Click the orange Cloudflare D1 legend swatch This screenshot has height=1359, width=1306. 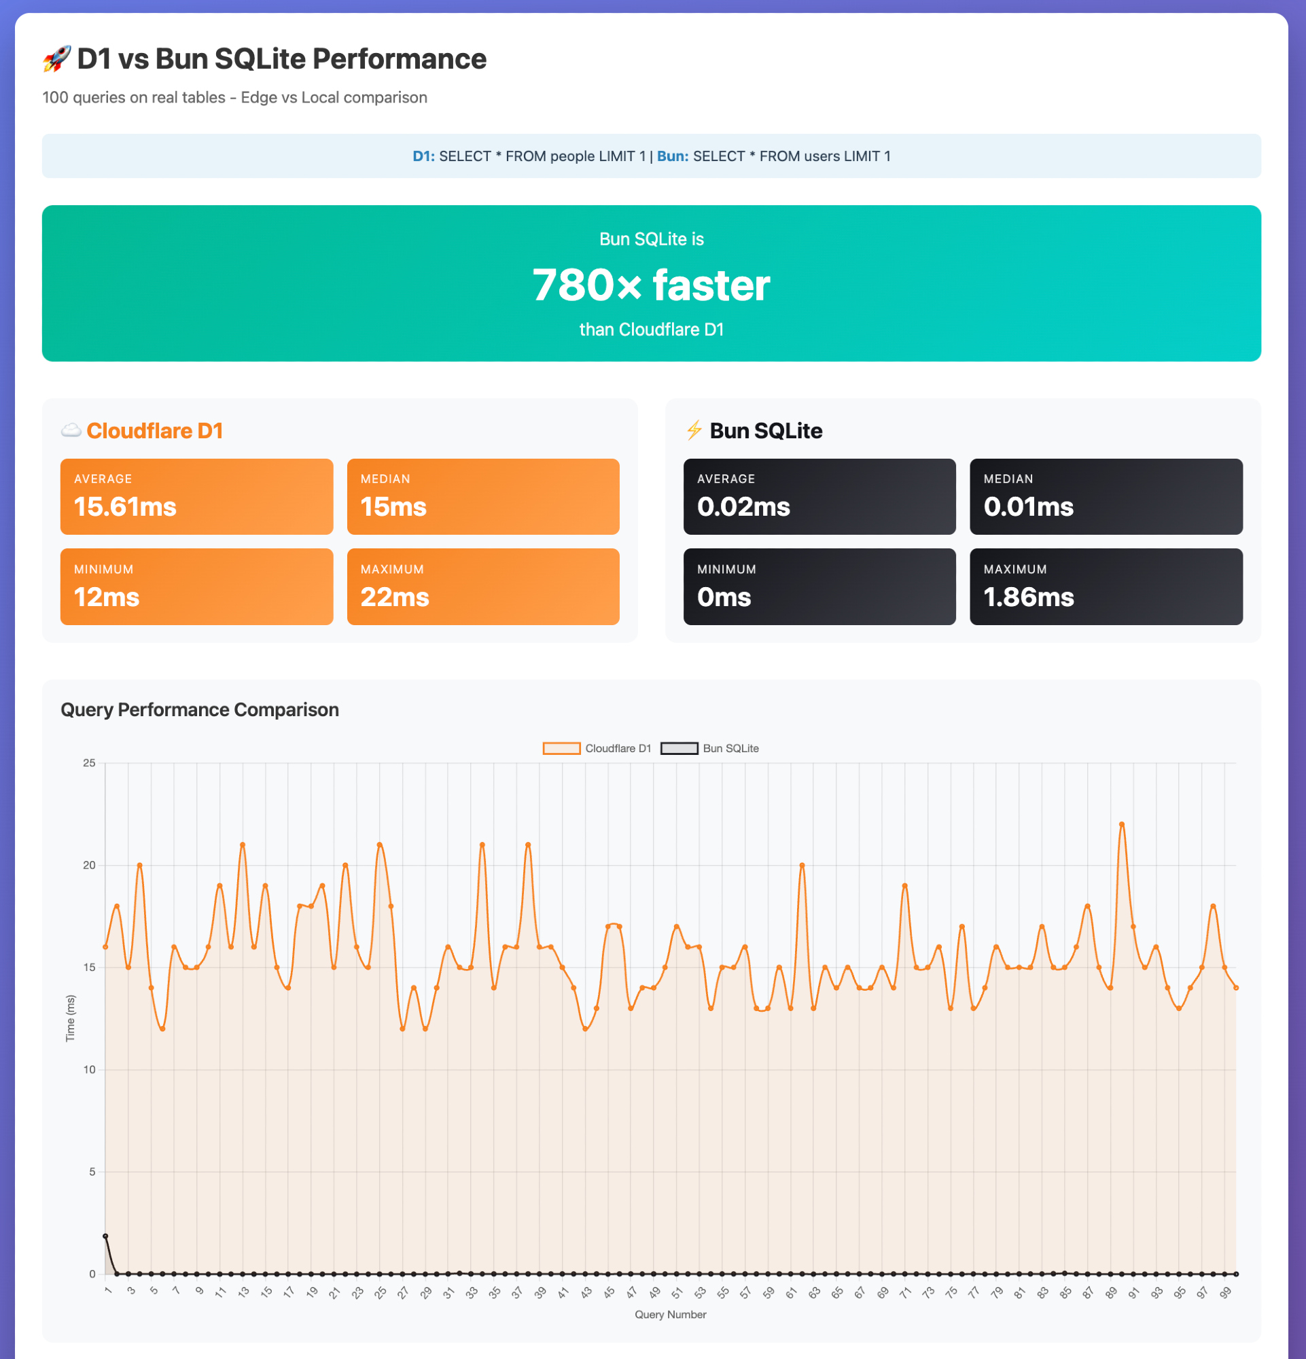[561, 748]
